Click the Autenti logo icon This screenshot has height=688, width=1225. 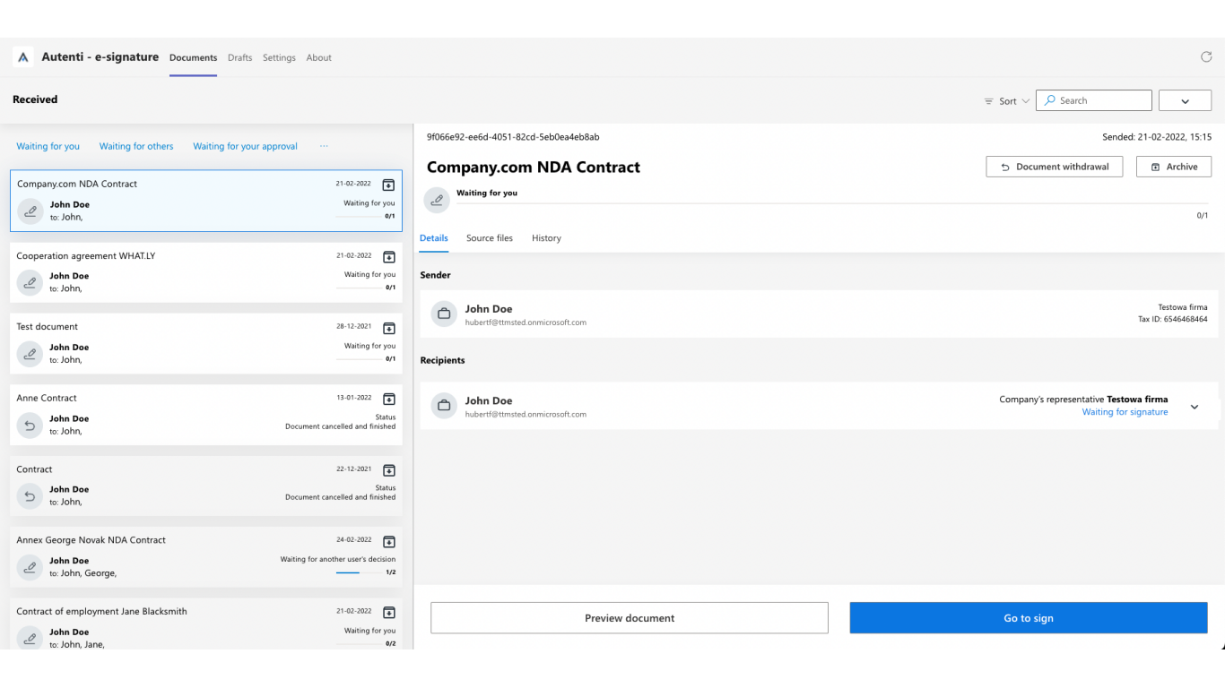pyautogui.click(x=23, y=57)
